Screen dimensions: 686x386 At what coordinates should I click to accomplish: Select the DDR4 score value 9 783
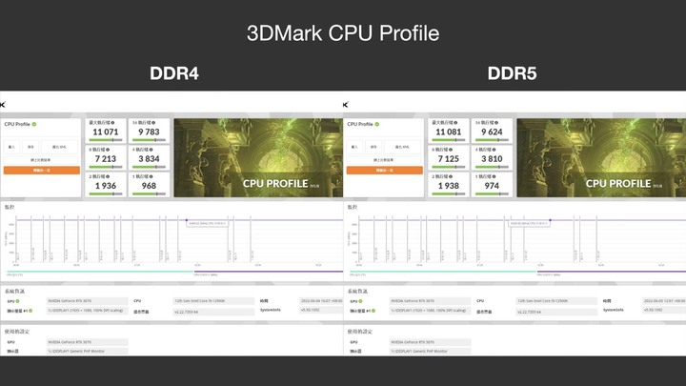(149, 132)
